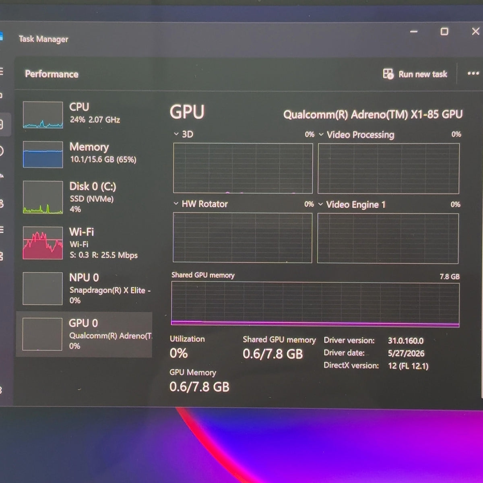The width and height of the screenshot is (483, 483).
Task: Click the Qualcomm Adreno X1-85 GPU name
Action: pyautogui.click(x=373, y=114)
